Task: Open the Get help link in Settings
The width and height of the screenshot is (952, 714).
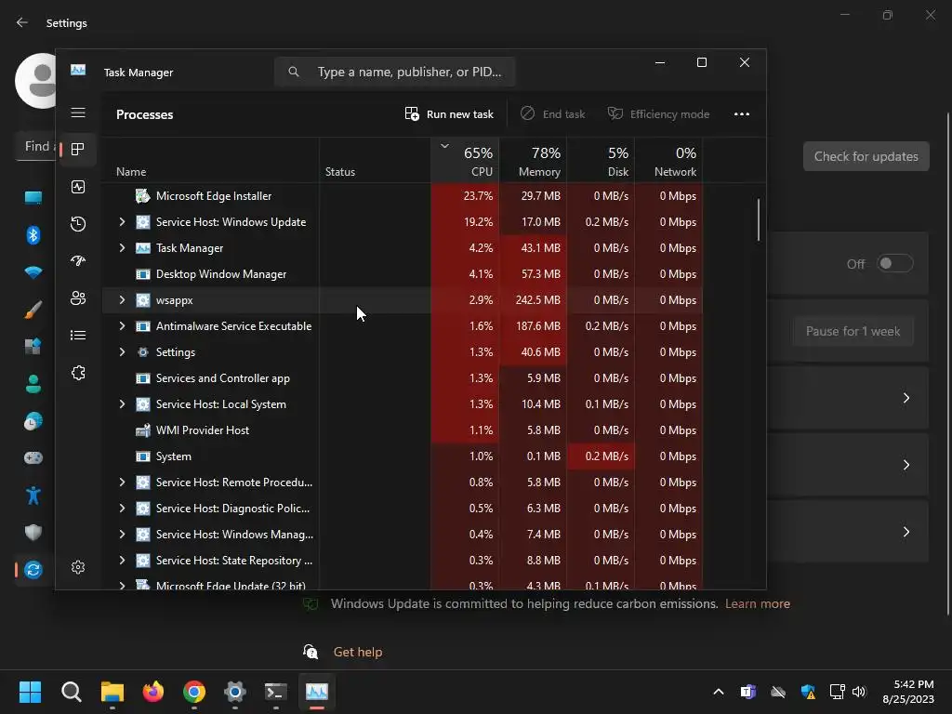Action: click(358, 652)
